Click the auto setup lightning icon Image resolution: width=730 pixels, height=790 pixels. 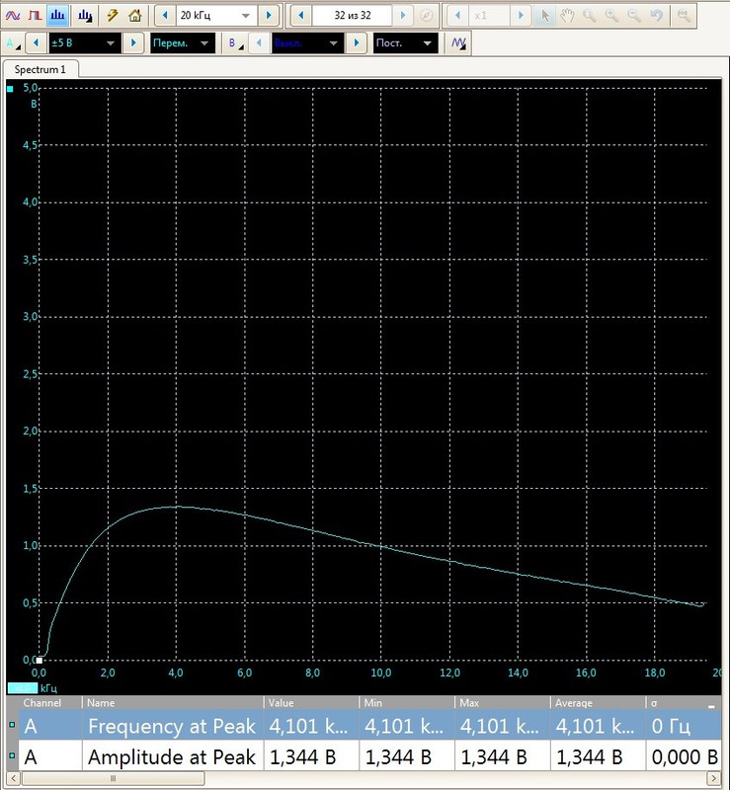112,16
